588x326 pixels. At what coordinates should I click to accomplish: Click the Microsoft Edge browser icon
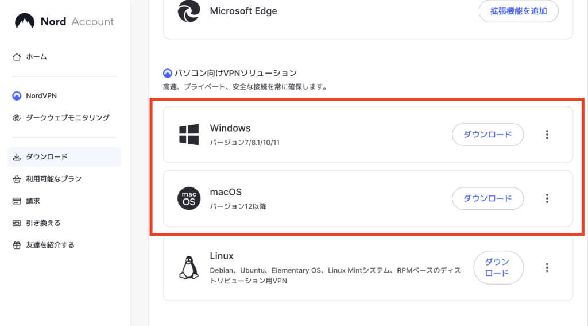[x=188, y=11]
